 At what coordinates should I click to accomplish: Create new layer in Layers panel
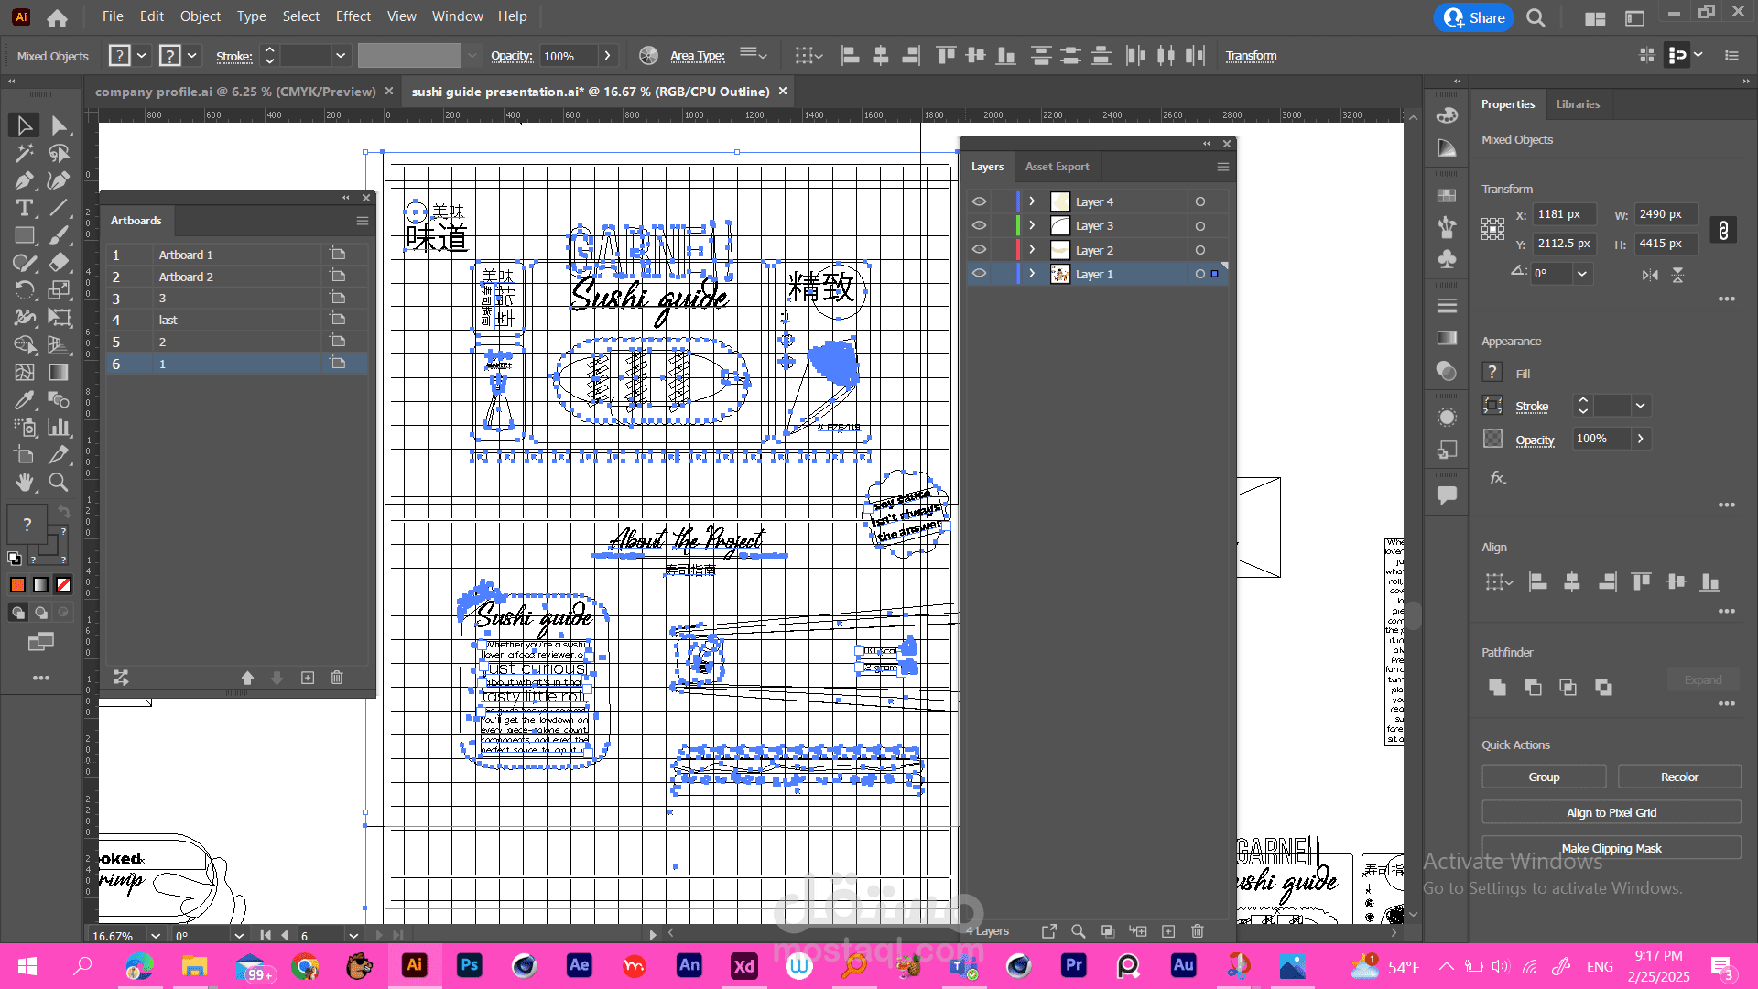[1168, 931]
